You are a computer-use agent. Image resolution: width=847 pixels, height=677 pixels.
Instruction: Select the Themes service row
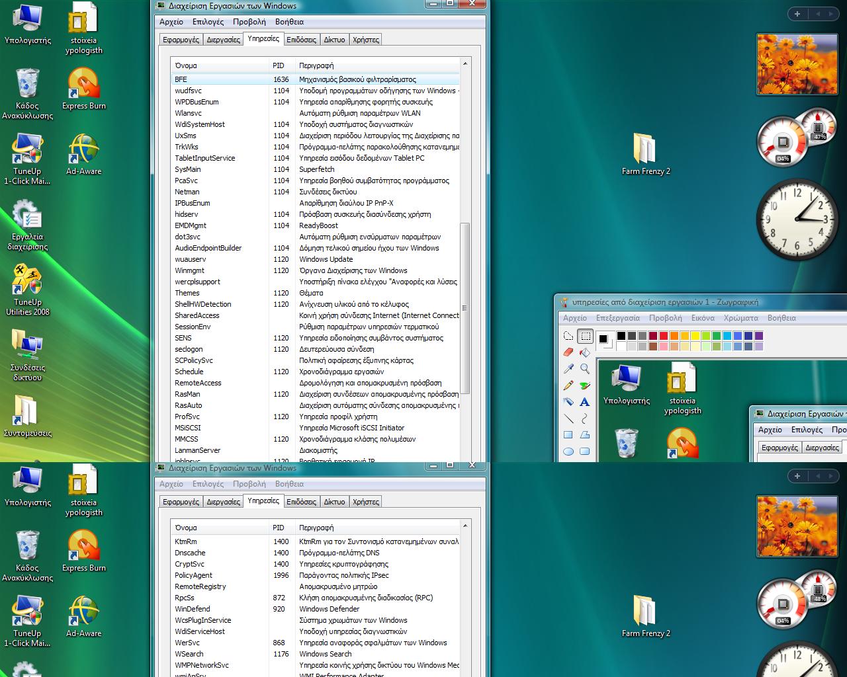pyautogui.click(x=315, y=293)
